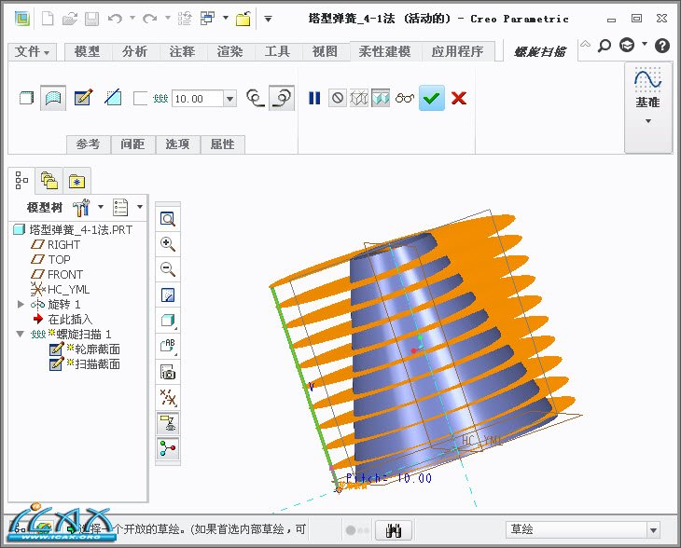Select the left-handed helix rule

[256, 98]
